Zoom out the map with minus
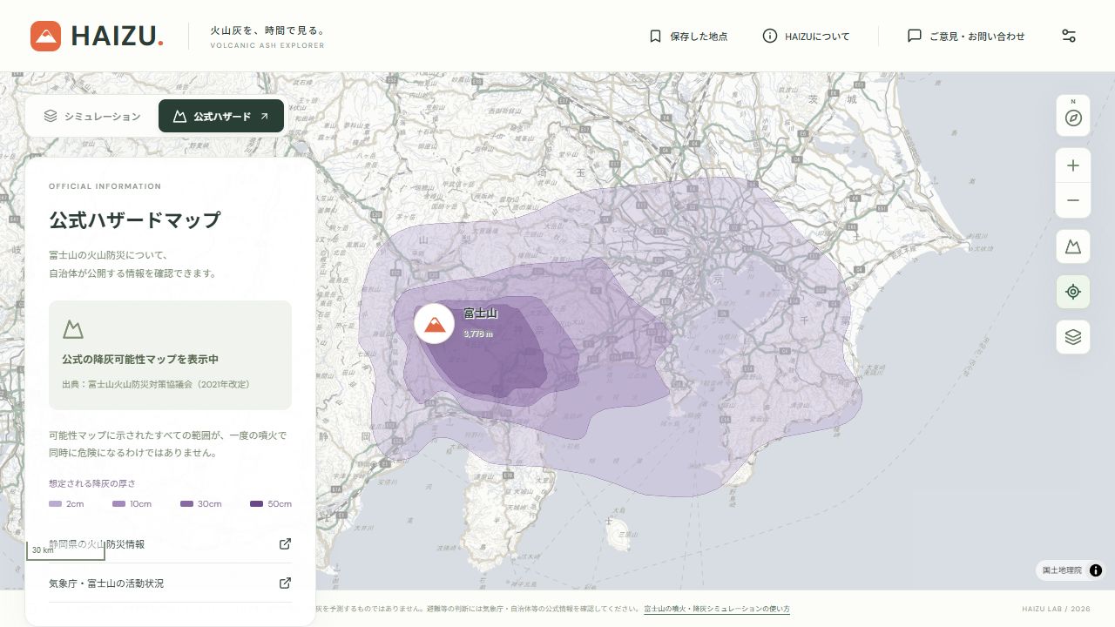This screenshot has width=1115, height=627. point(1073,200)
